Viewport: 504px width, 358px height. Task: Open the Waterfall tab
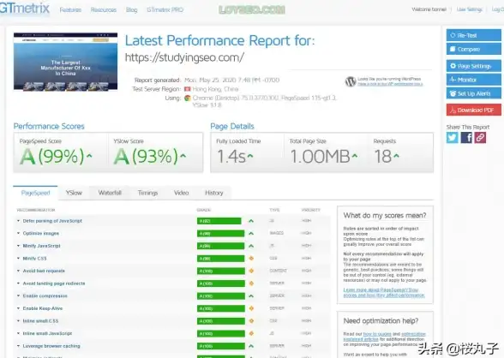[x=110, y=193]
